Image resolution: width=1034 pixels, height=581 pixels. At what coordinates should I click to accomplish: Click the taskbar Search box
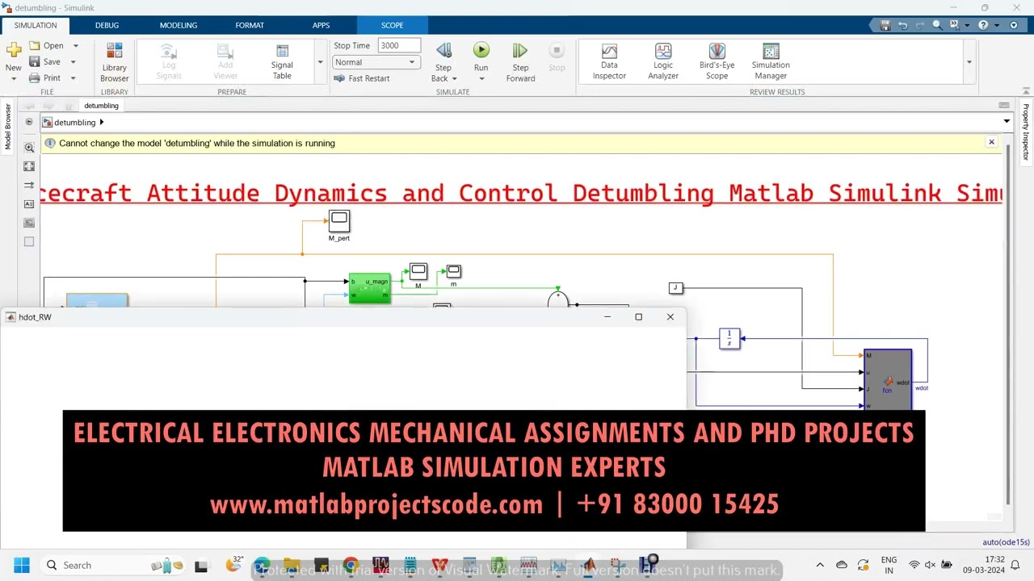pyautogui.click(x=95, y=565)
